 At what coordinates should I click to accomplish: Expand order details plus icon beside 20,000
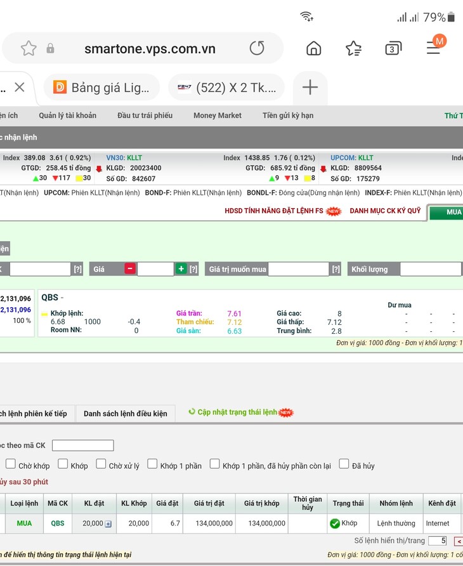(108, 523)
